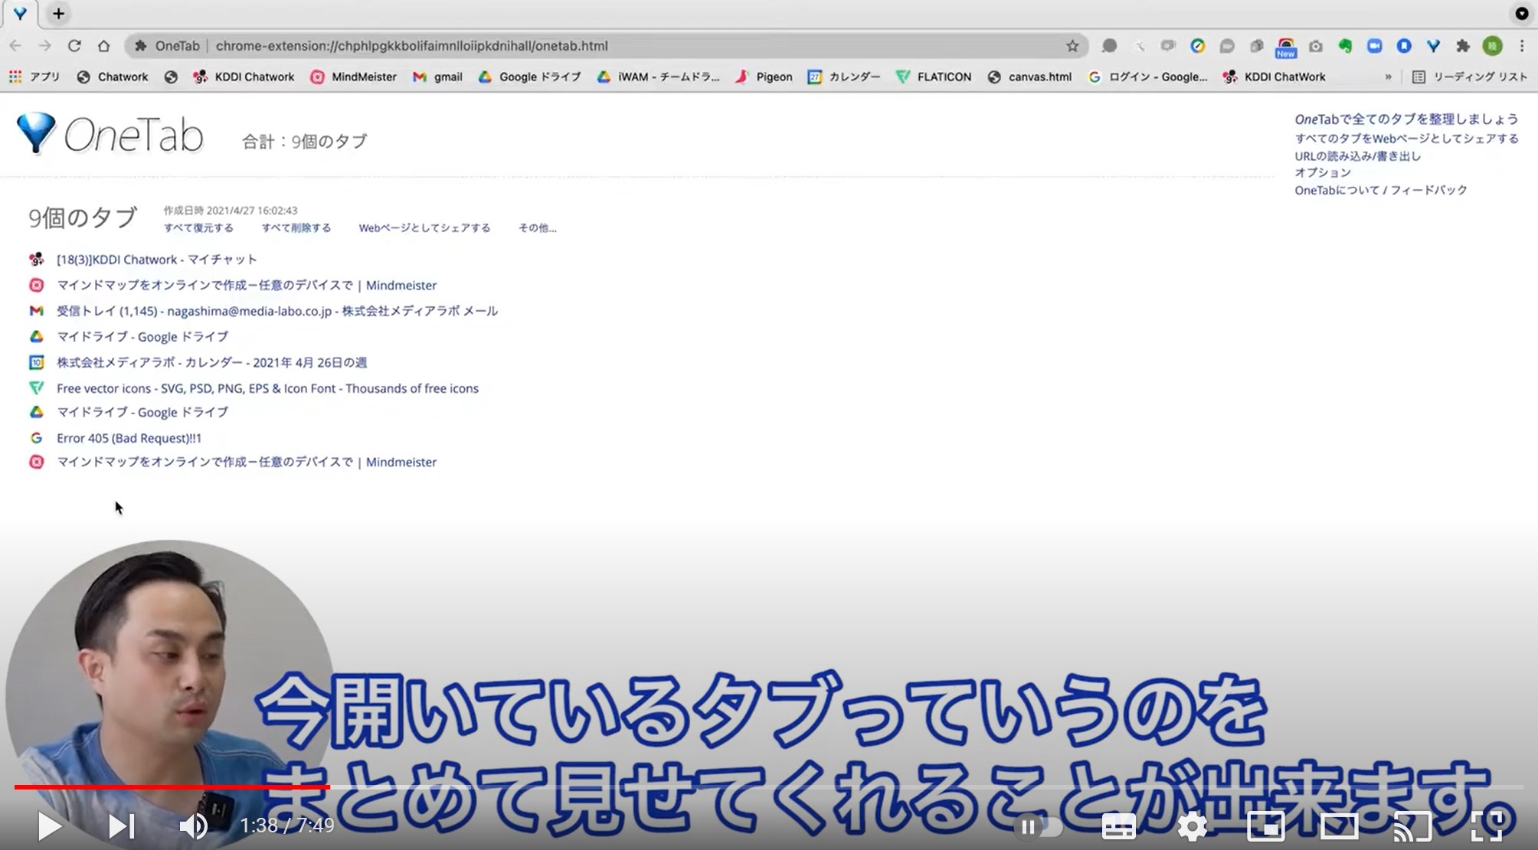Open the Free vector icons saved tab

click(x=267, y=388)
